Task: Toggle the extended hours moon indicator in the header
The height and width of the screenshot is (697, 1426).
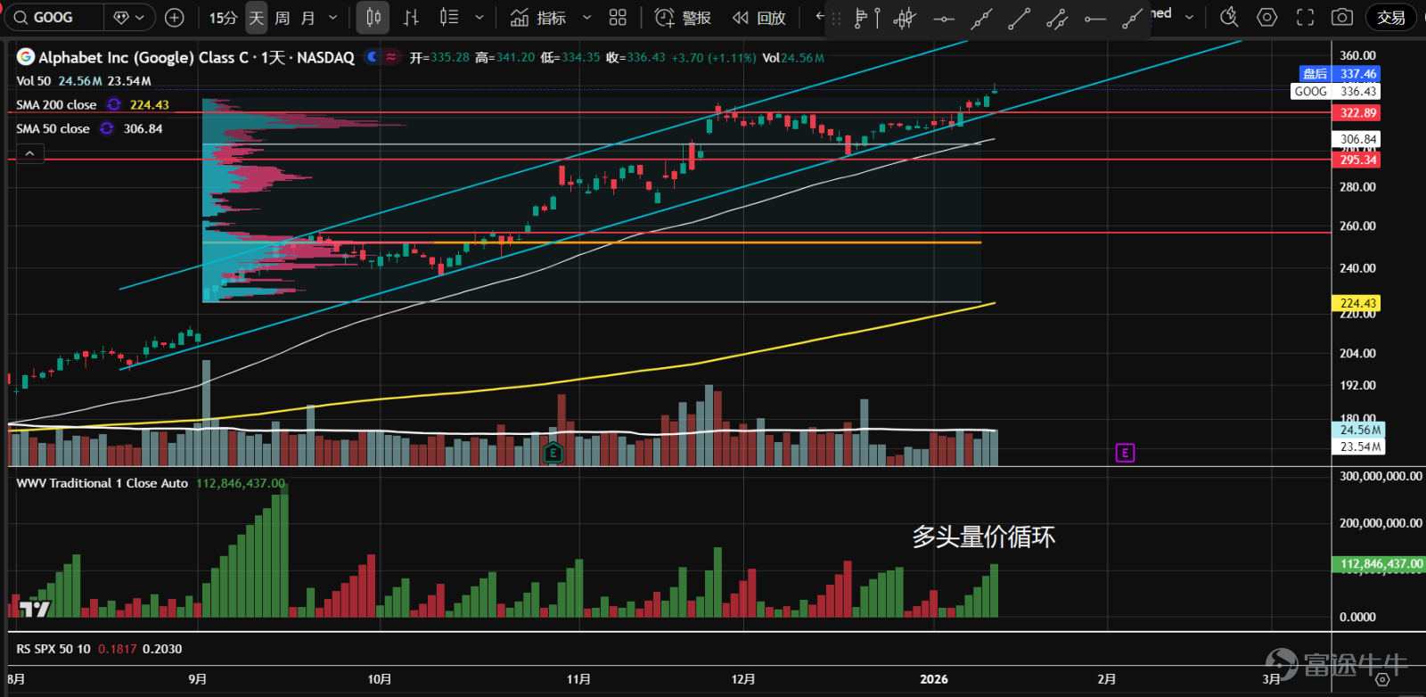Action: [x=373, y=57]
